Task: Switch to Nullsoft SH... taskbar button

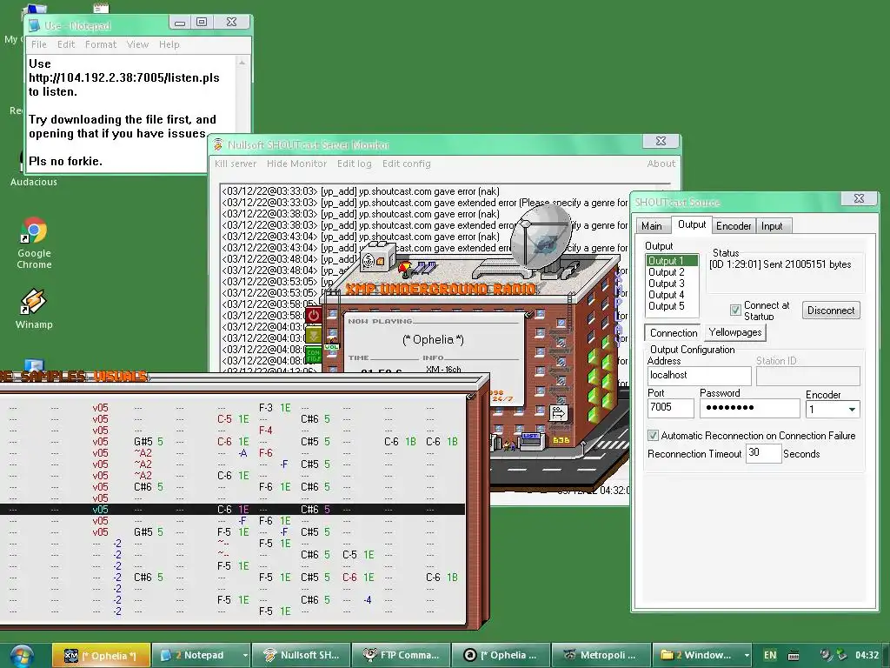Action: coord(301,656)
